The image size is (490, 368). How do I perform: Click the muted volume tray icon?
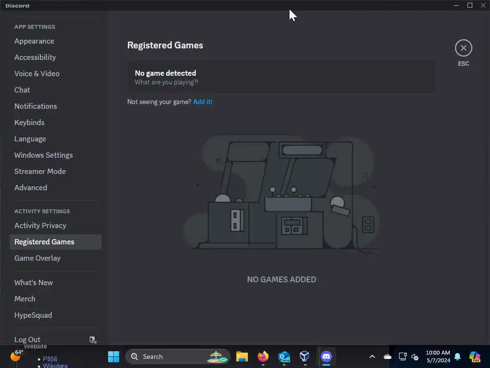(x=415, y=356)
